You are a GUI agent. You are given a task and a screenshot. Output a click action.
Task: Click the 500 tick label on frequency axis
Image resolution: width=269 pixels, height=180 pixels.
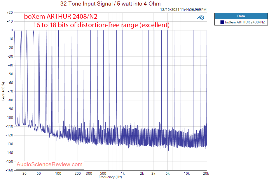103,174
